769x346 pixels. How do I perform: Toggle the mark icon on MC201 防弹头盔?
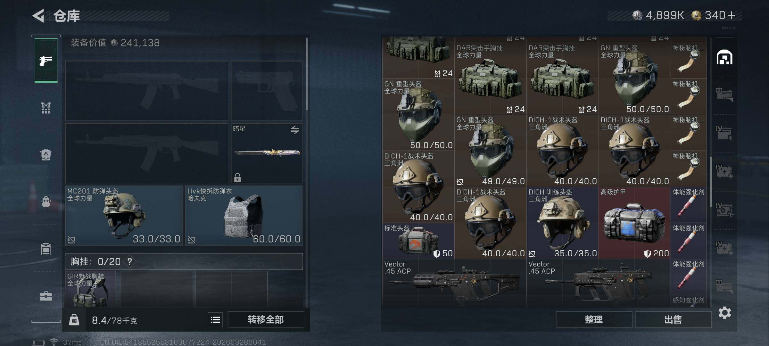coord(71,240)
